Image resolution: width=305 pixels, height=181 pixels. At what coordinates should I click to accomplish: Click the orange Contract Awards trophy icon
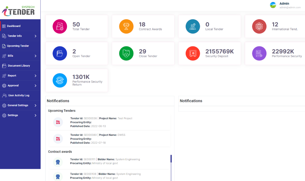126,26
